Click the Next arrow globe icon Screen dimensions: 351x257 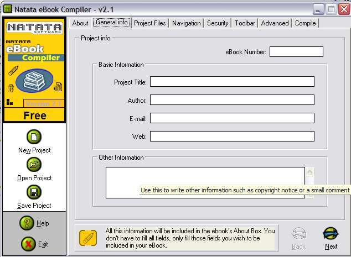click(x=331, y=234)
